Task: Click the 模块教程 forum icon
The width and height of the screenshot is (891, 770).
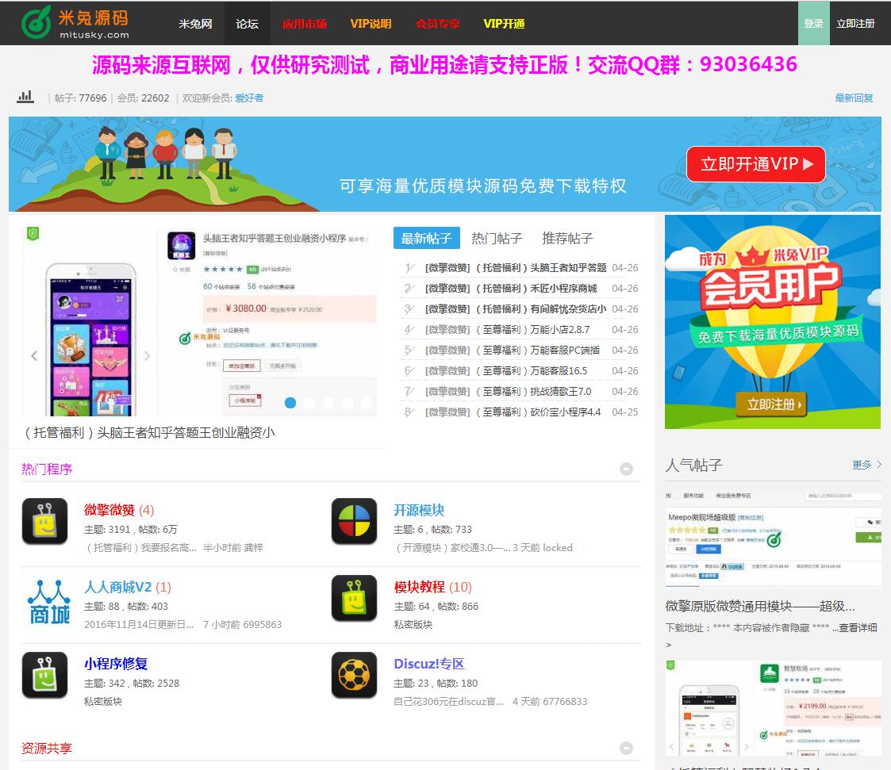Action: coord(354,598)
